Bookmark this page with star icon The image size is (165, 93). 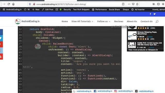pyautogui.click(x=137, y=4)
